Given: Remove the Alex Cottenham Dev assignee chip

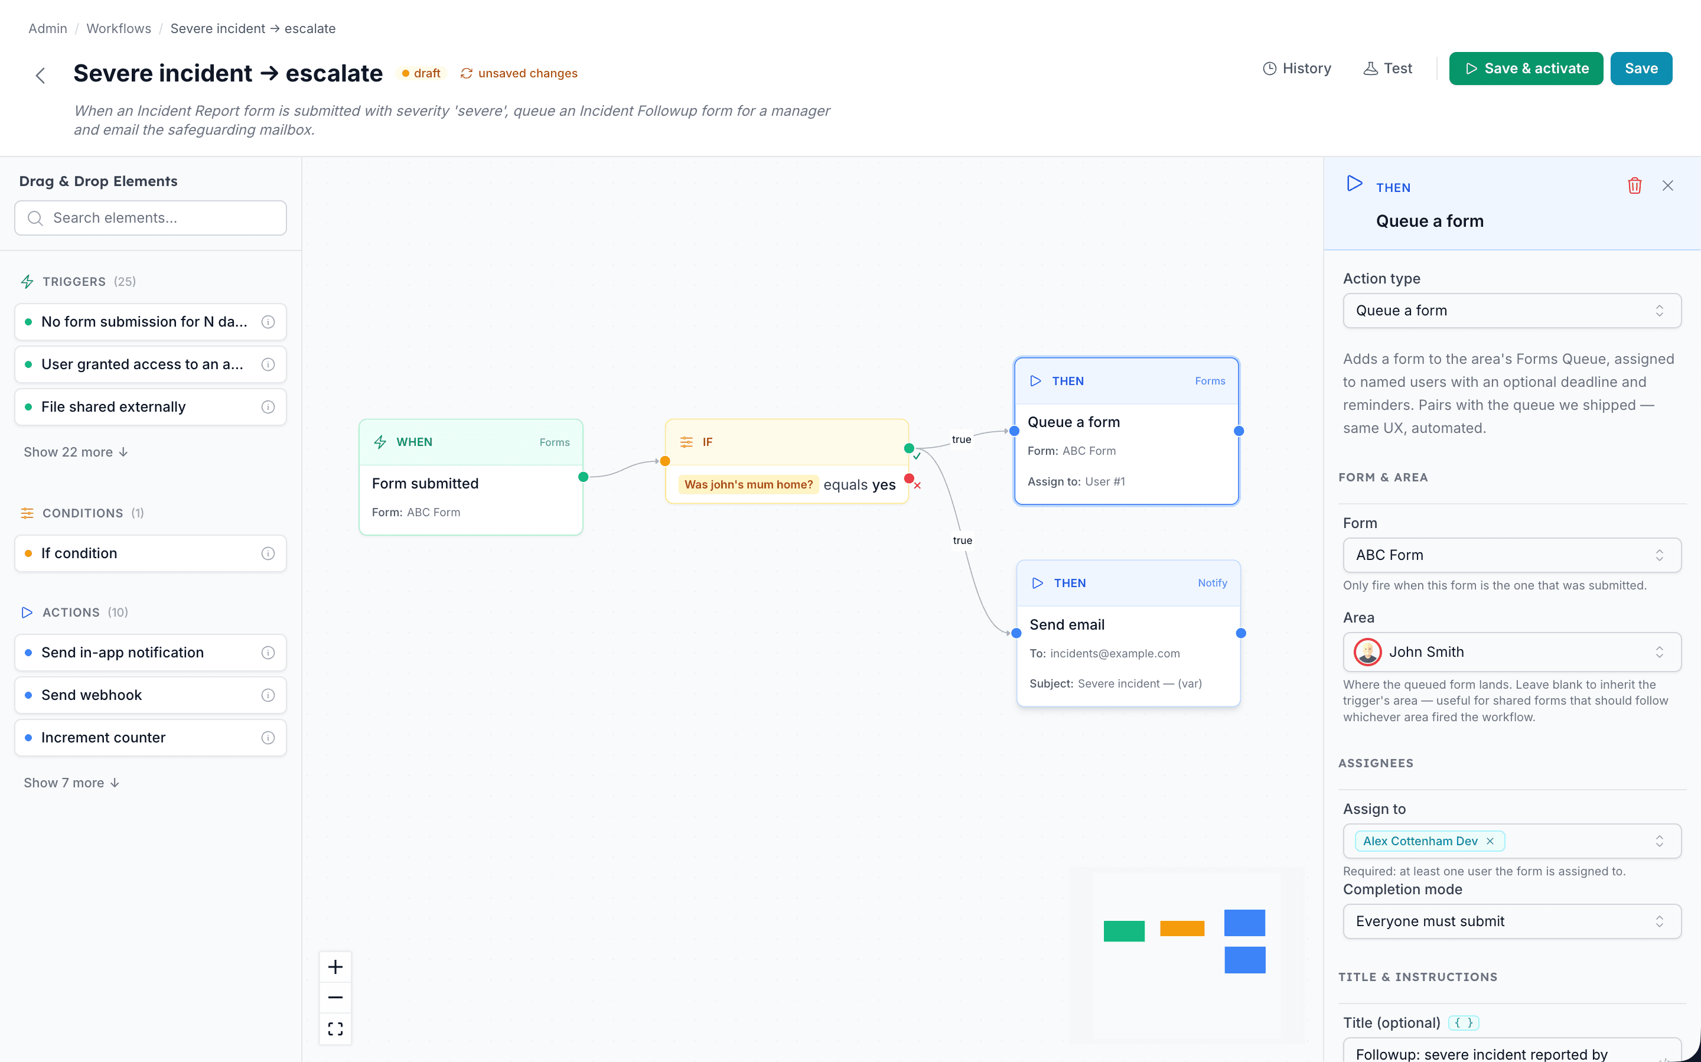Looking at the screenshot, I should tap(1490, 841).
